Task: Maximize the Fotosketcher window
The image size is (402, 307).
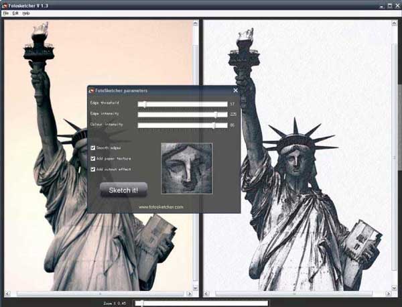Action: click(x=390, y=5)
